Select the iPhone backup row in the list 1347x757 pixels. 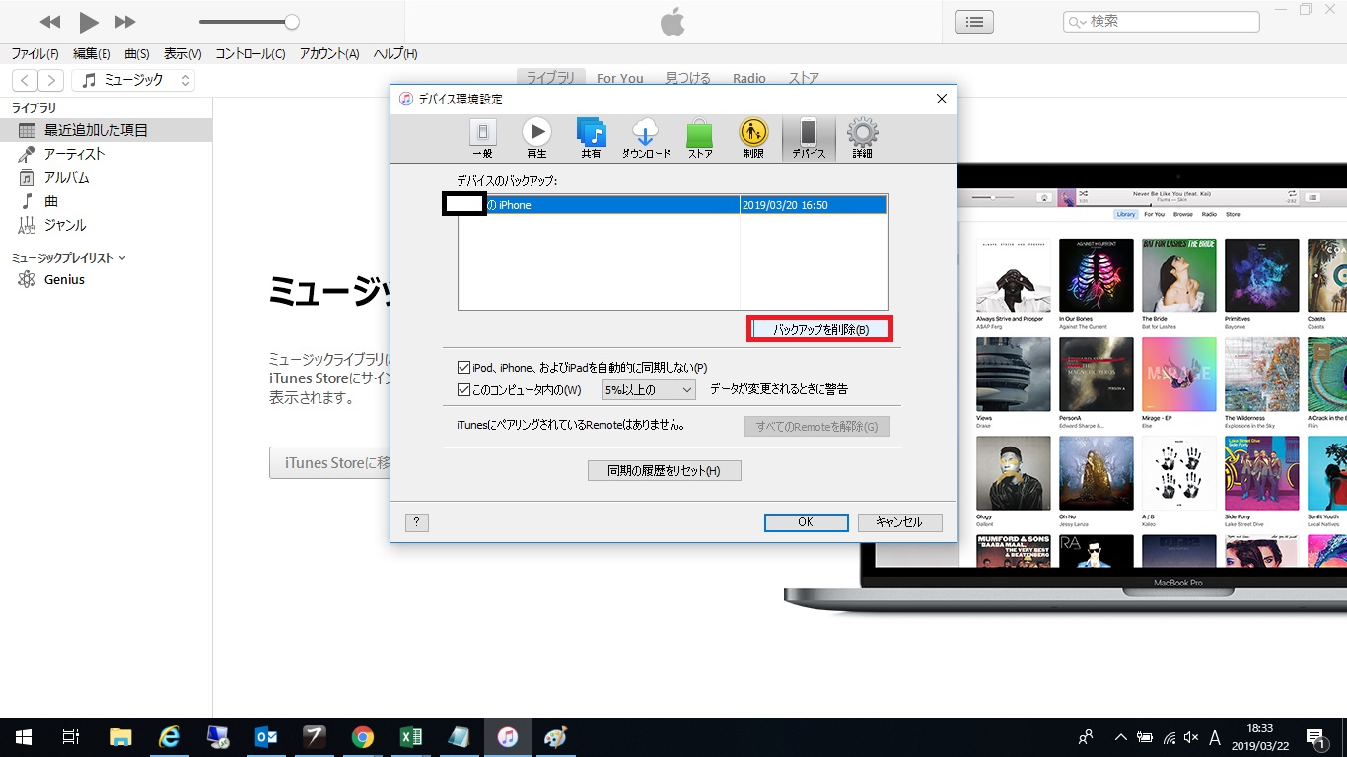coord(673,205)
